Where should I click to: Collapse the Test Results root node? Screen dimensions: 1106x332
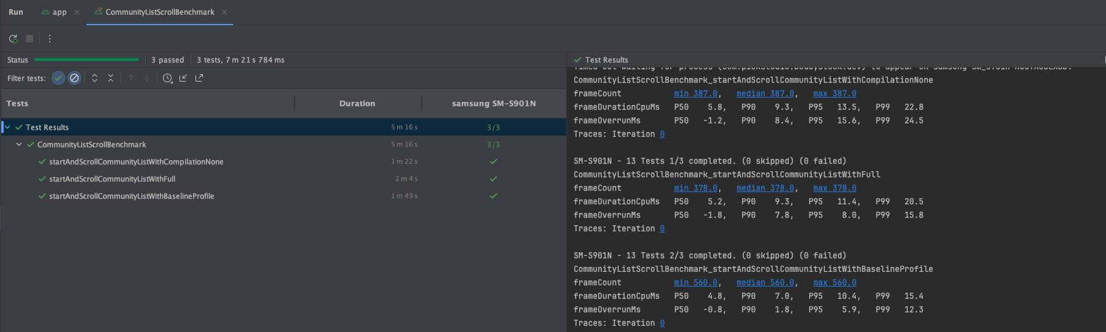7,127
